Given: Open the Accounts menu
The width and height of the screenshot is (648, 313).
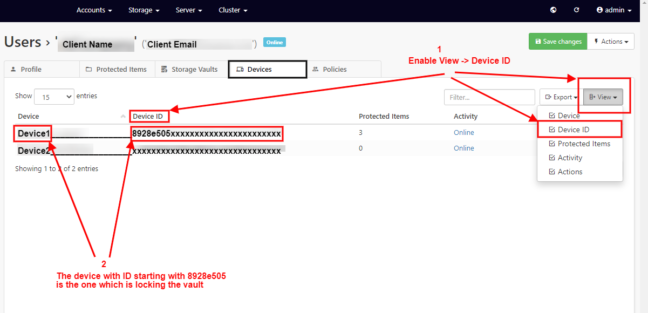Looking at the screenshot, I should (x=94, y=10).
